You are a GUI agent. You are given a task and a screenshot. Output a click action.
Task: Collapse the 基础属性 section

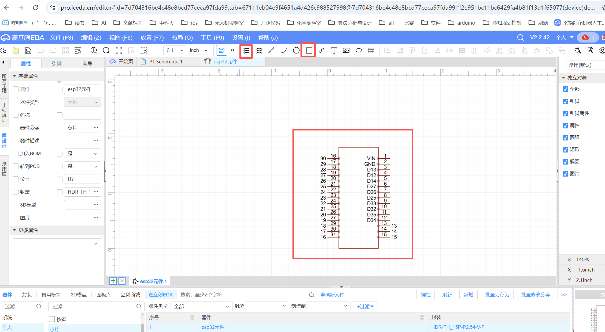pos(14,76)
